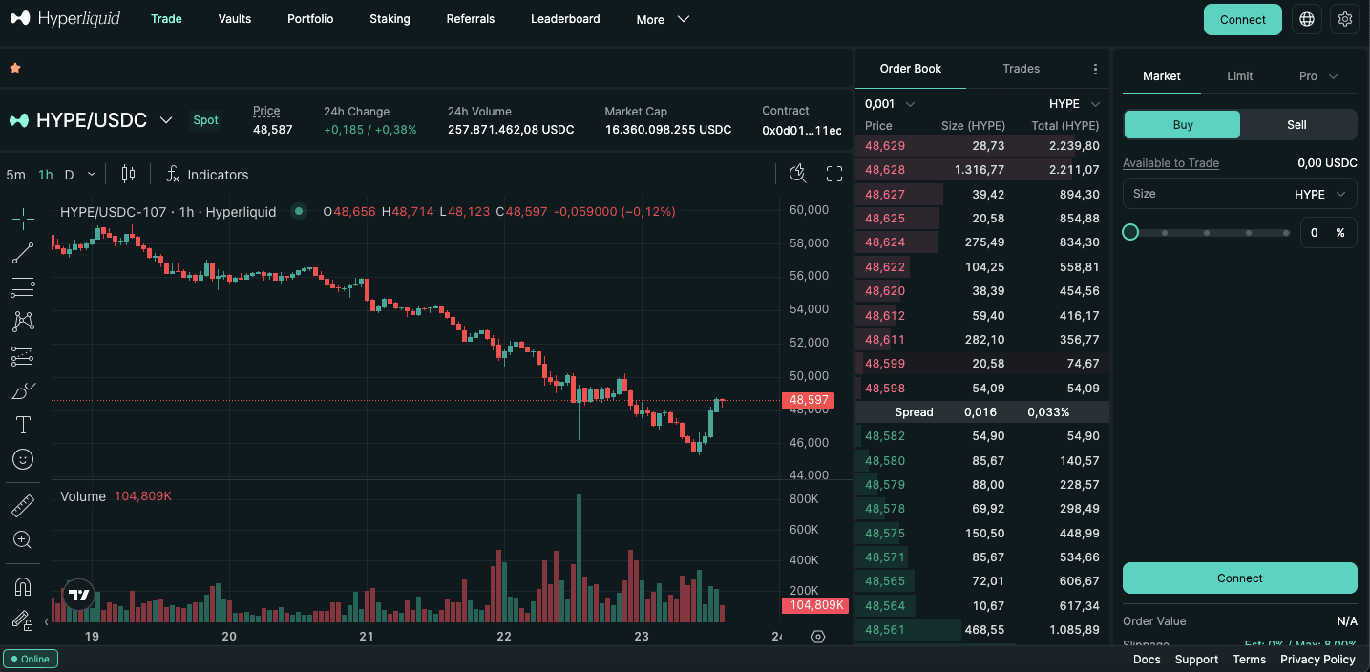Open the 0,001 price grouping dropdown

tap(890, 104)
